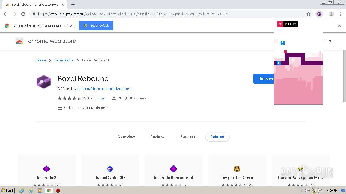Open the Chrome profile avatar icon
Screen dimensions: 346x194
[331, 14]
